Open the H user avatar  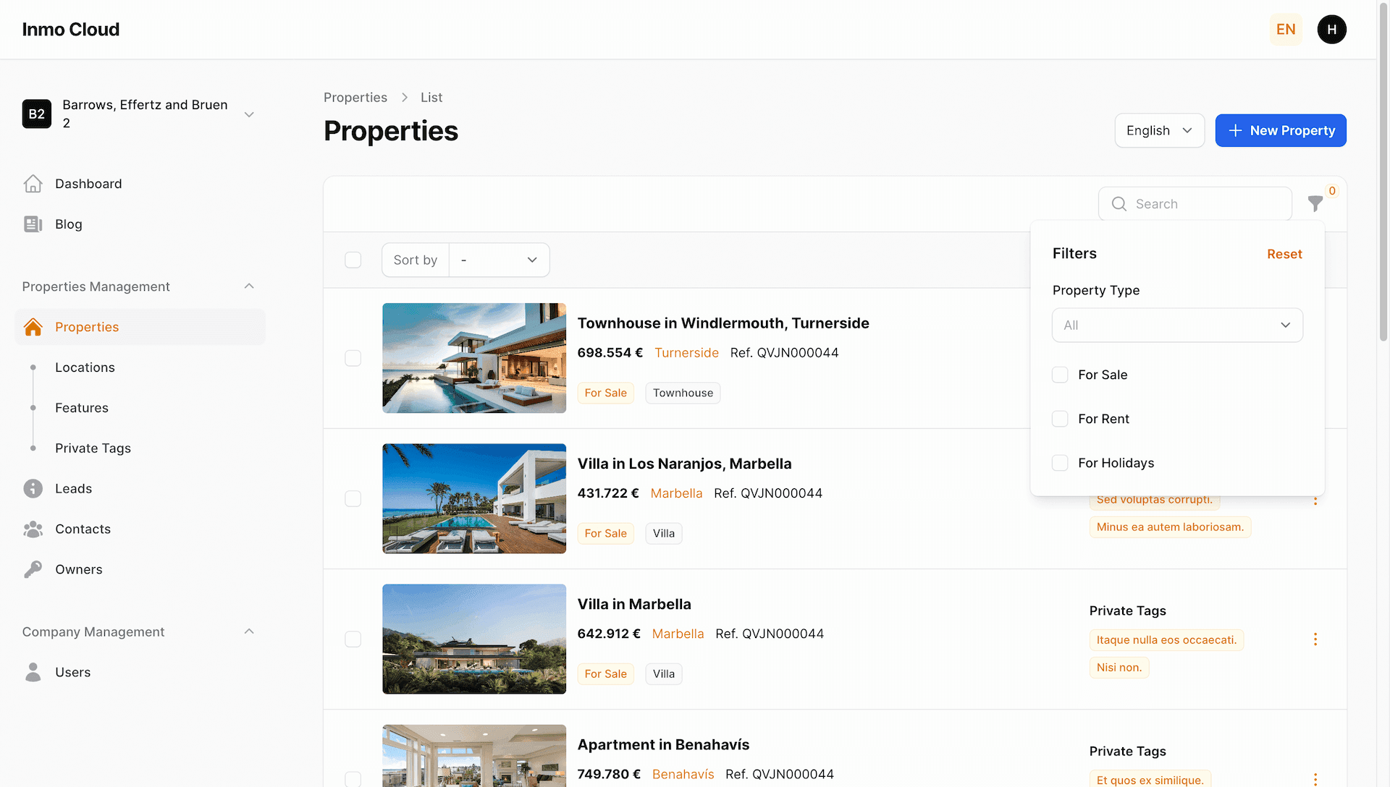click(x=1331, y=30)
